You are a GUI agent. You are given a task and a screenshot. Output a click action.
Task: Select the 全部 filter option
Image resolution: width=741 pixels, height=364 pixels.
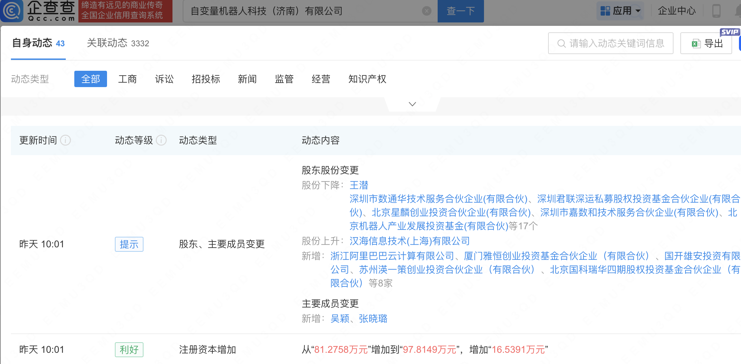pos(90,79)
